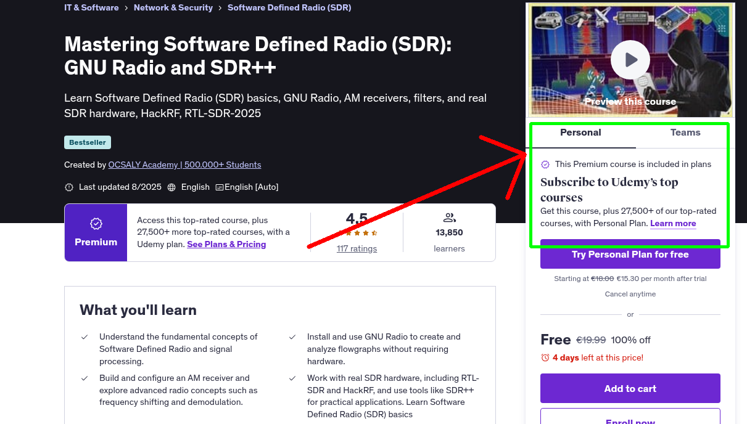Open the Network & Security breadcrumb
This screenshot has width=747, height=424.
(173, 8)
